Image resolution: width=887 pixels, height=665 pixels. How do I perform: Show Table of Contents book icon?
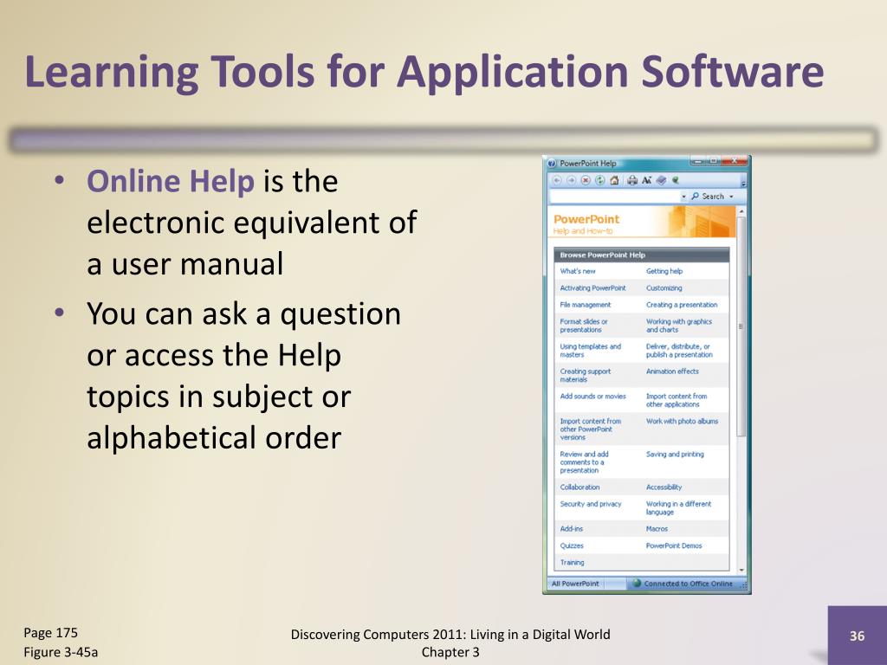(x=661, y=180)
